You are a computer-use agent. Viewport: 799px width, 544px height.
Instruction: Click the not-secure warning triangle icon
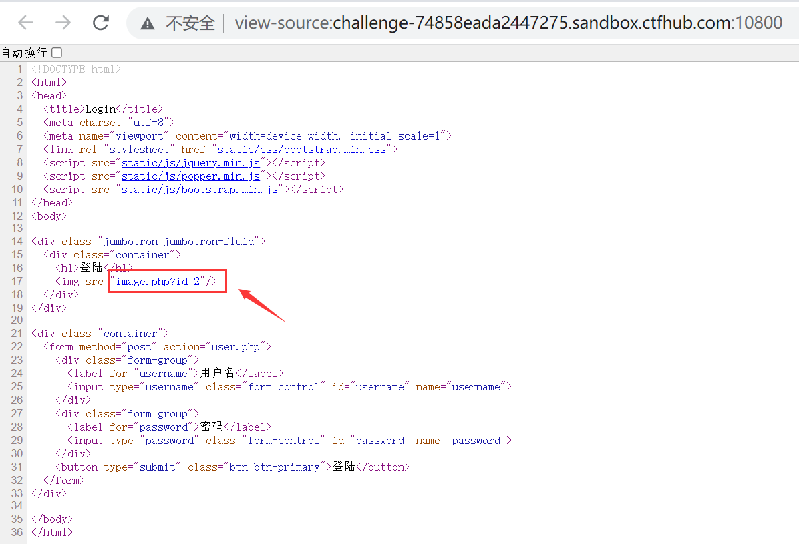pyautogui.click(x=148, y=23)
